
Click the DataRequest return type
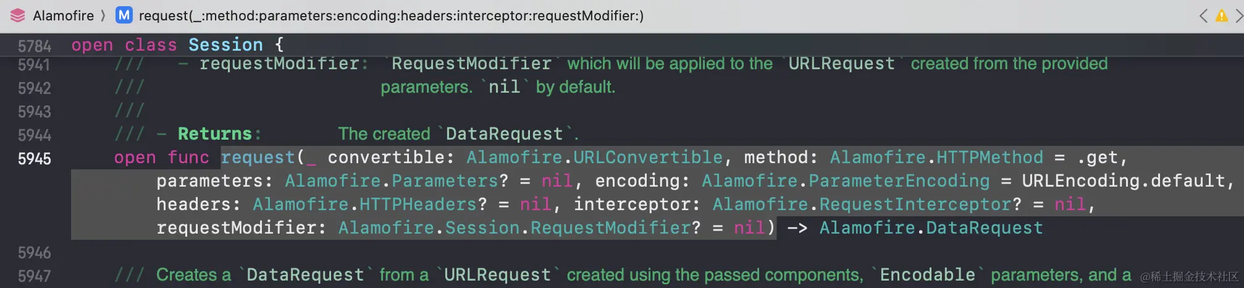pyautogui.click(x=984, y=228)
